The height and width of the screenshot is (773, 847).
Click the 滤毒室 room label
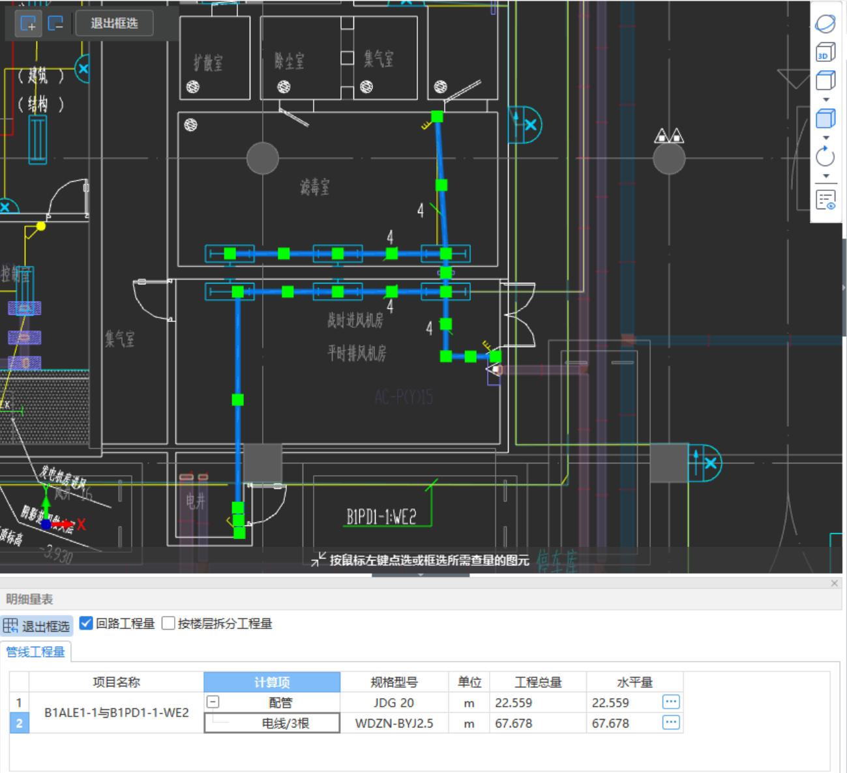[x=315, y=188]
